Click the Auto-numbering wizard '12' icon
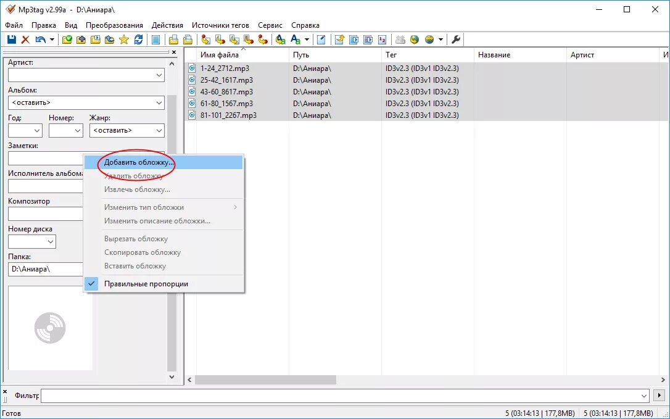Viewport: 670px width, 419px height. point(383,39)
